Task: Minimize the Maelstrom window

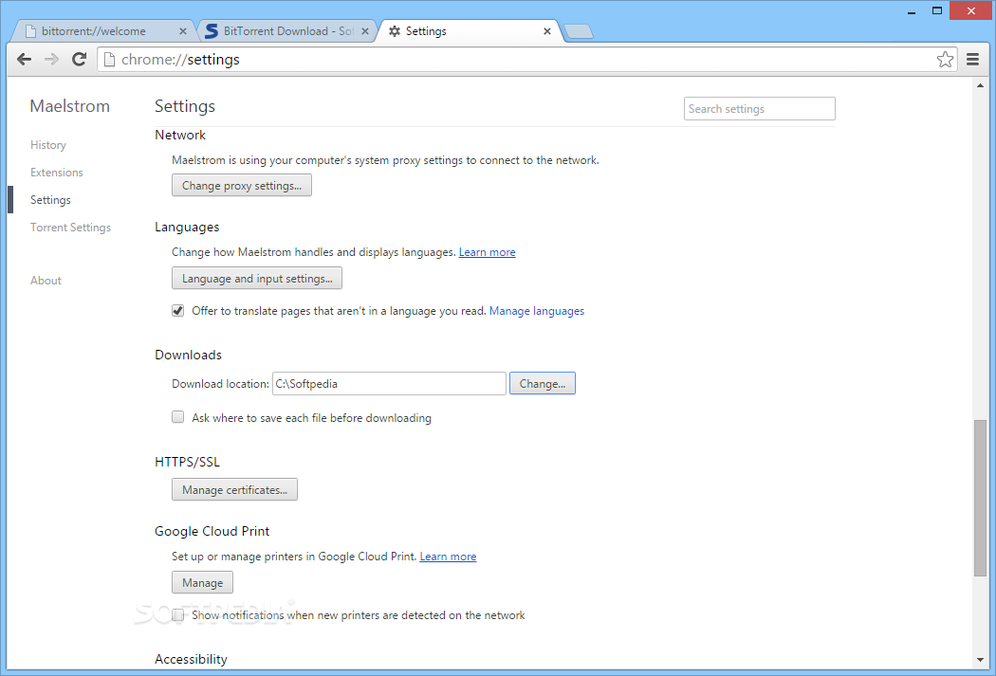Action: [x=913, y=10]
